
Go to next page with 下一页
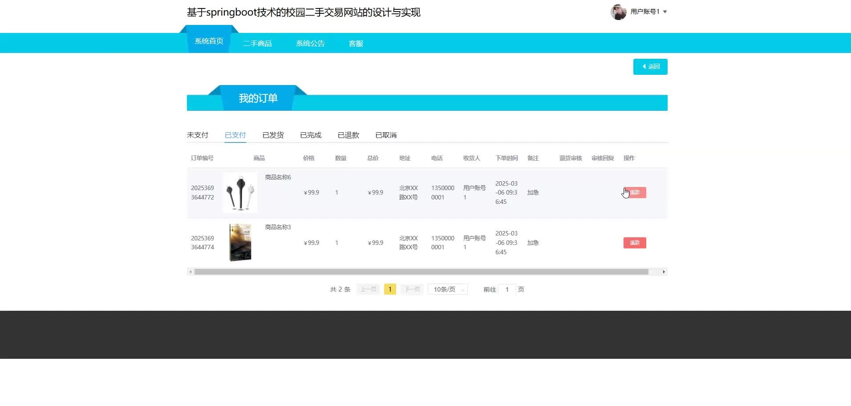[x=412, y=289]
